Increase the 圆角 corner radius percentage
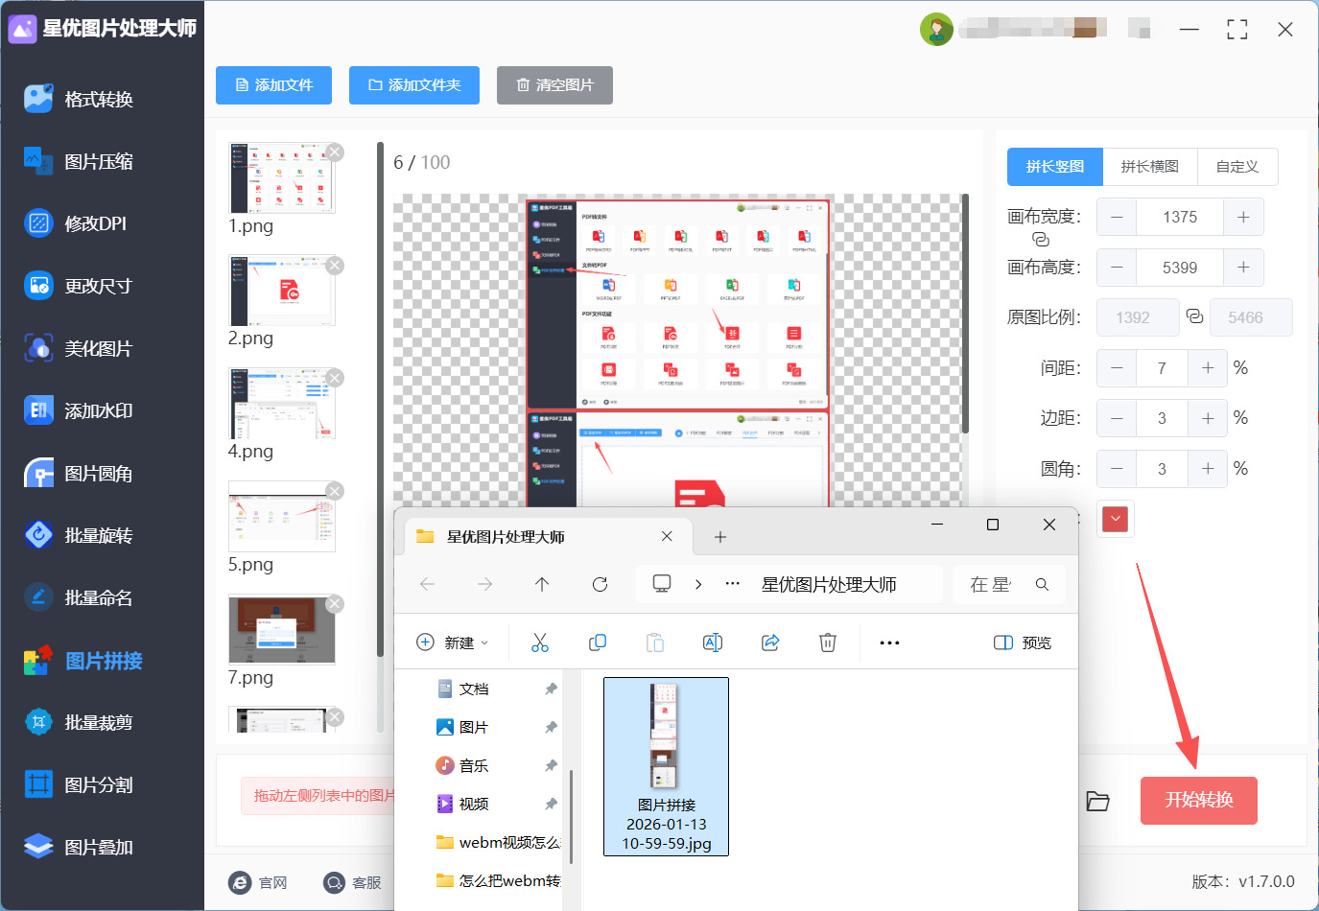 (1208, 469)
